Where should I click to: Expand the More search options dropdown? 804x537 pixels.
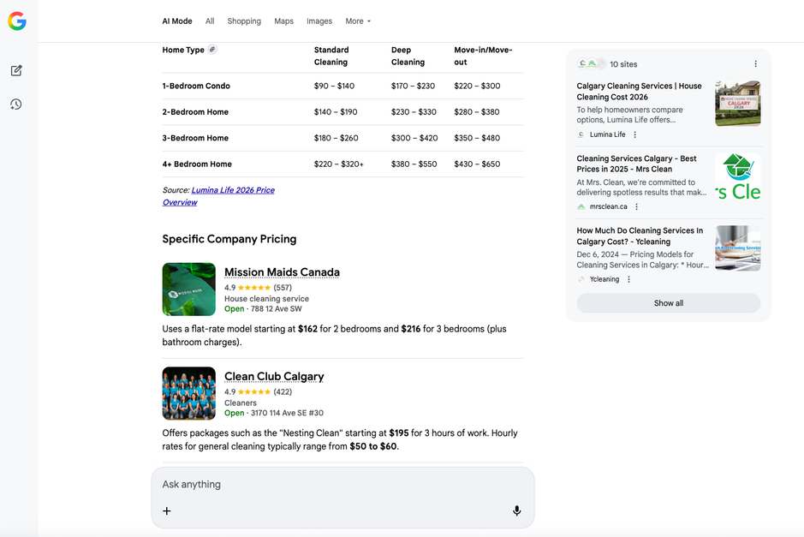tap(358, 21)
